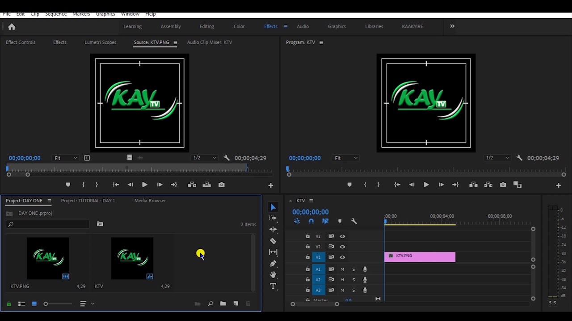Add marker in Program monitor
572x321 pixels.
(x=349, y=185)
